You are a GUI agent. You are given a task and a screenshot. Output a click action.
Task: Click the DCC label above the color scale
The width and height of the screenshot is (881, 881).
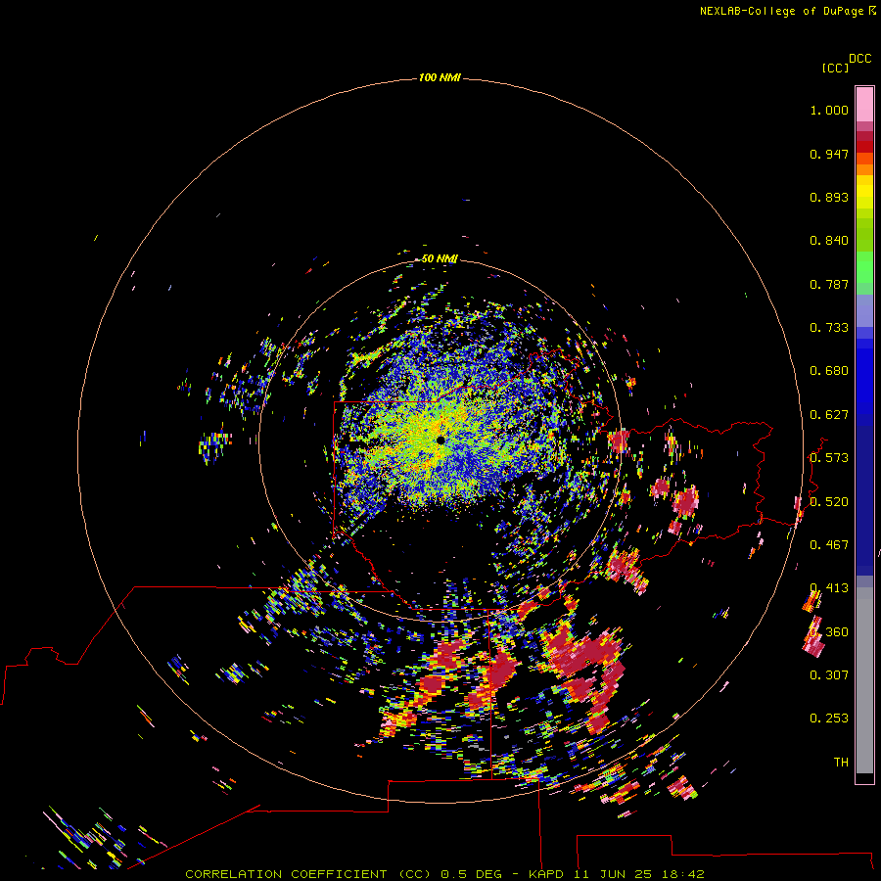(x=860, y=59)
